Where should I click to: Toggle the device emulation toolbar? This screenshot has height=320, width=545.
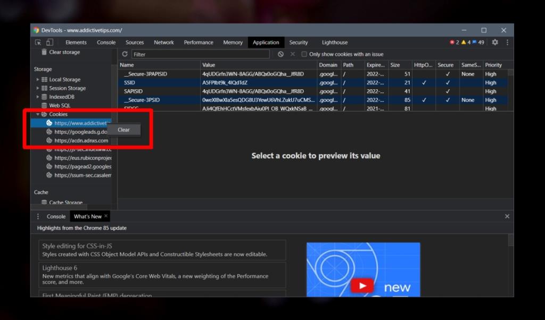pyautogui.click(x=50, y=42)
